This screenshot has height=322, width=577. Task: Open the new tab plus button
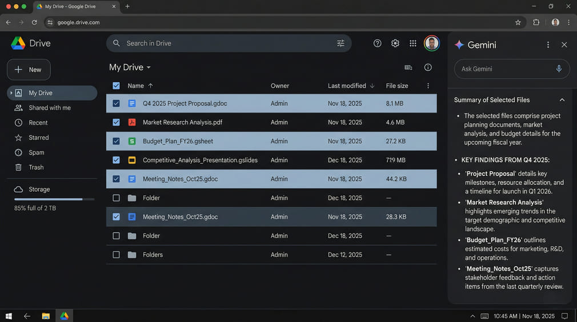pyautogui.click(x=127, y=6)
